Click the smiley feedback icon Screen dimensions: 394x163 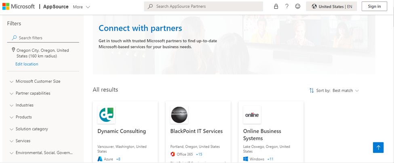tap(298, 6)
